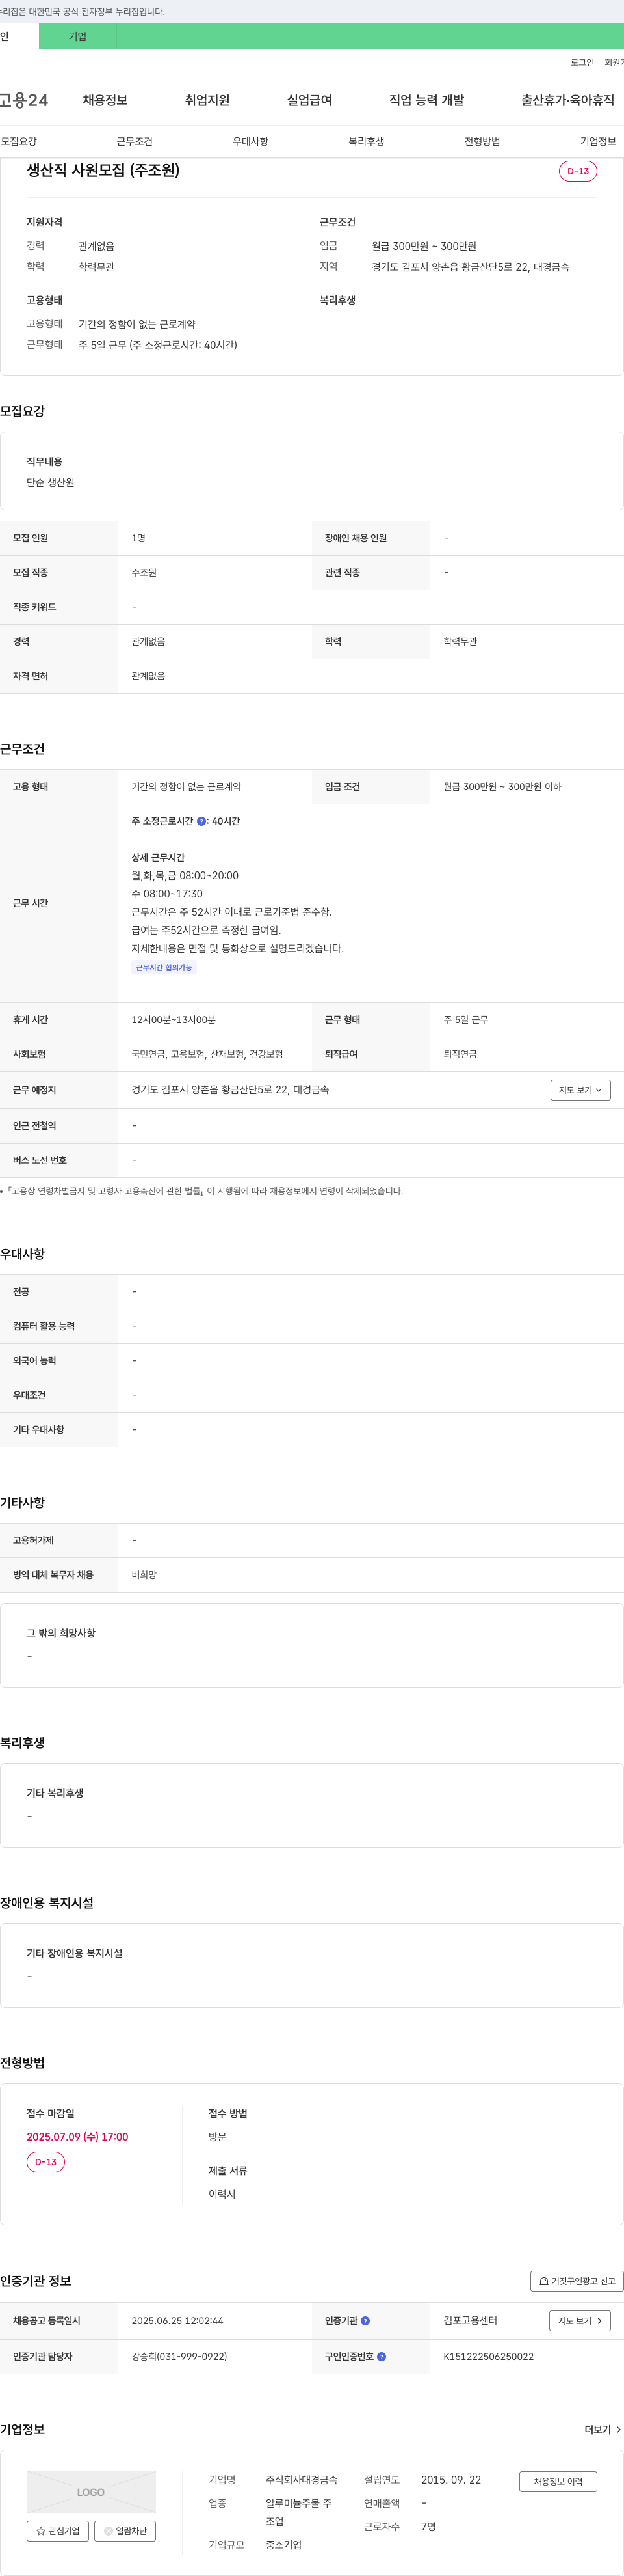Viewport: 624px width, 2576px height.
Task: Open the 실업급여 main menu
Action: pyautogui.click(x=309, y=100)
